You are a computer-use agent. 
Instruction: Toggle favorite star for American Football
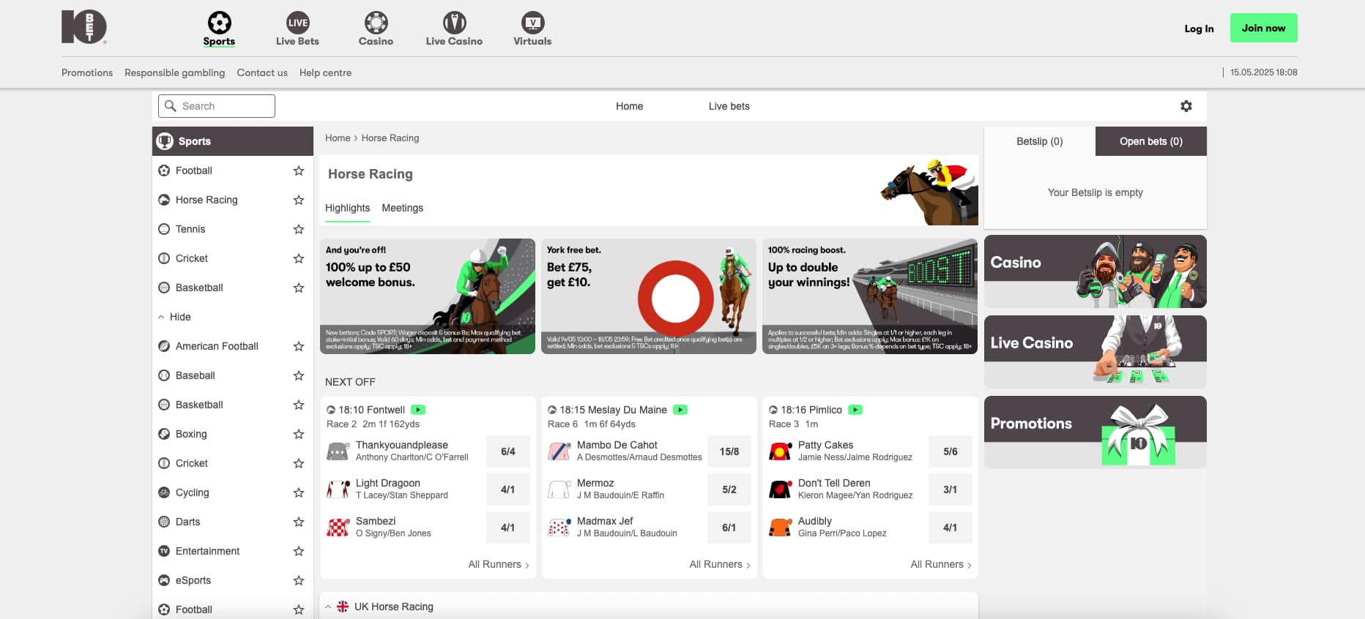click(x=299, y=346)
